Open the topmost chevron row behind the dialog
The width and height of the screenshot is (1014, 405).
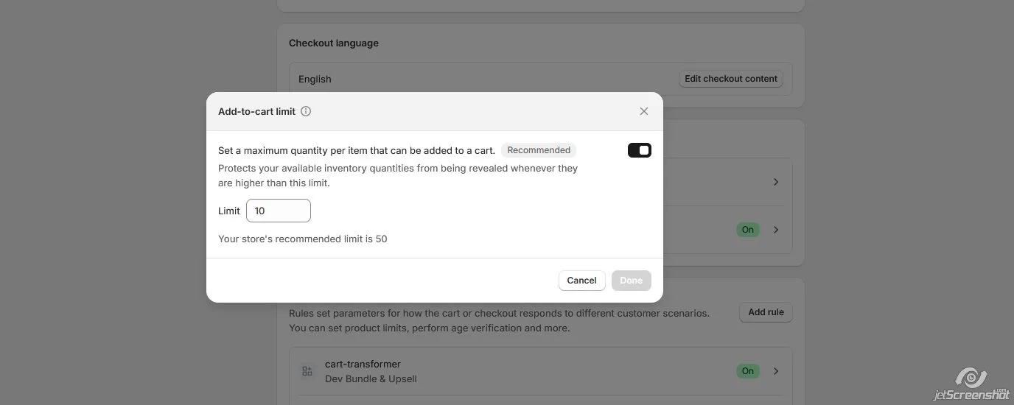click(x=776, y=182)
